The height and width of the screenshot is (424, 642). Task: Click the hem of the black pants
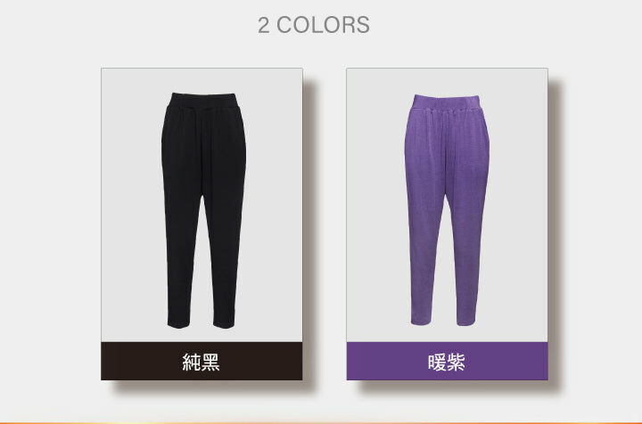pos(202,324)
